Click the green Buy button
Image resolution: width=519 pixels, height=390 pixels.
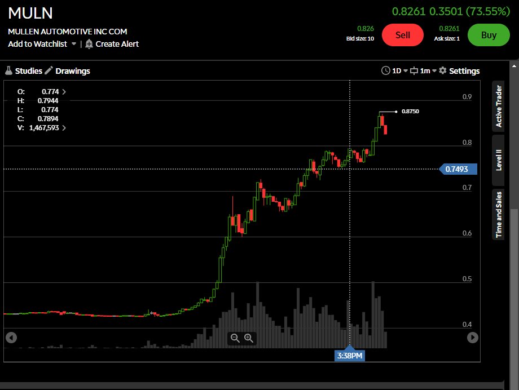coord(489,35)
